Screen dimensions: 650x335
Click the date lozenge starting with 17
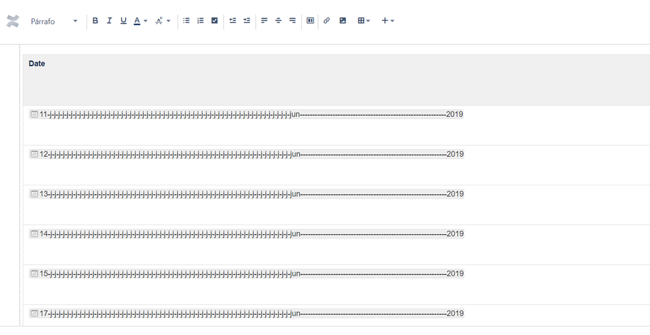pos(246,314)
